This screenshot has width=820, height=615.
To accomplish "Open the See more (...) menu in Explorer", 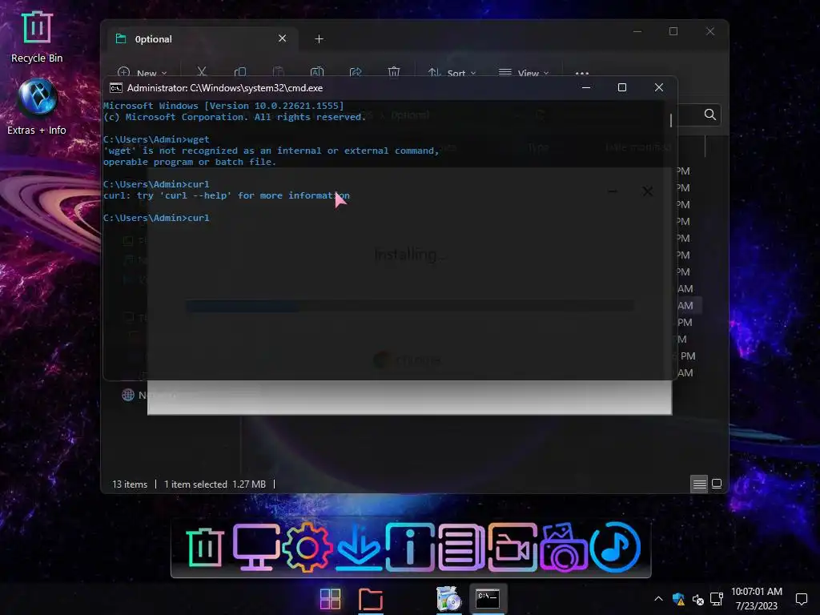I will click(582, 73).
